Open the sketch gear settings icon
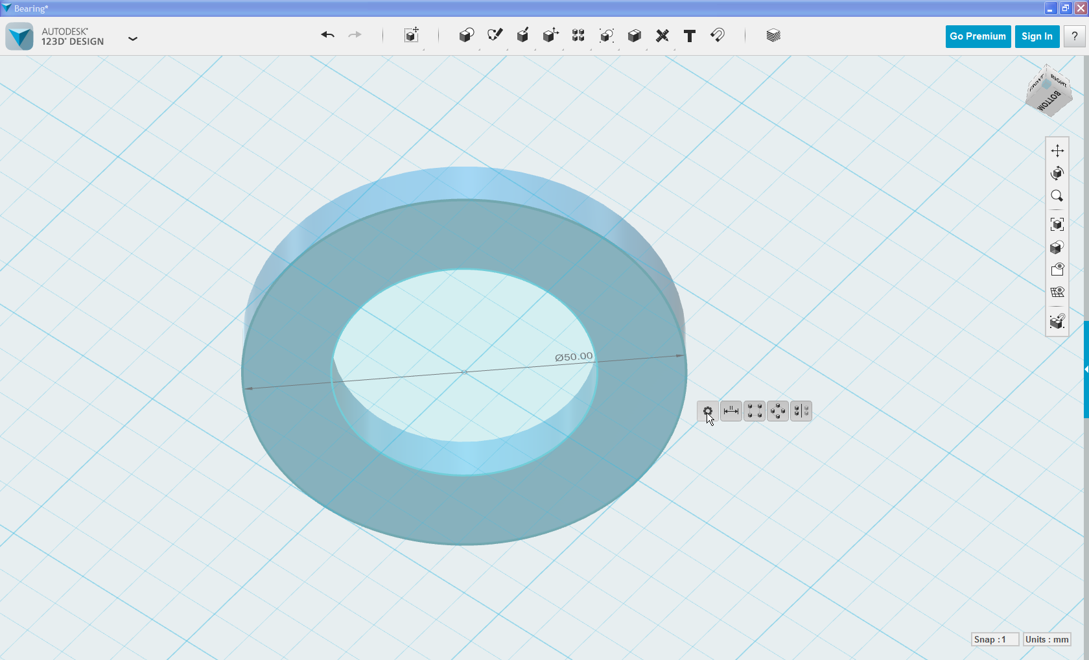 point(708,411)
